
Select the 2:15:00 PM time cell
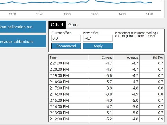[69, 100]
